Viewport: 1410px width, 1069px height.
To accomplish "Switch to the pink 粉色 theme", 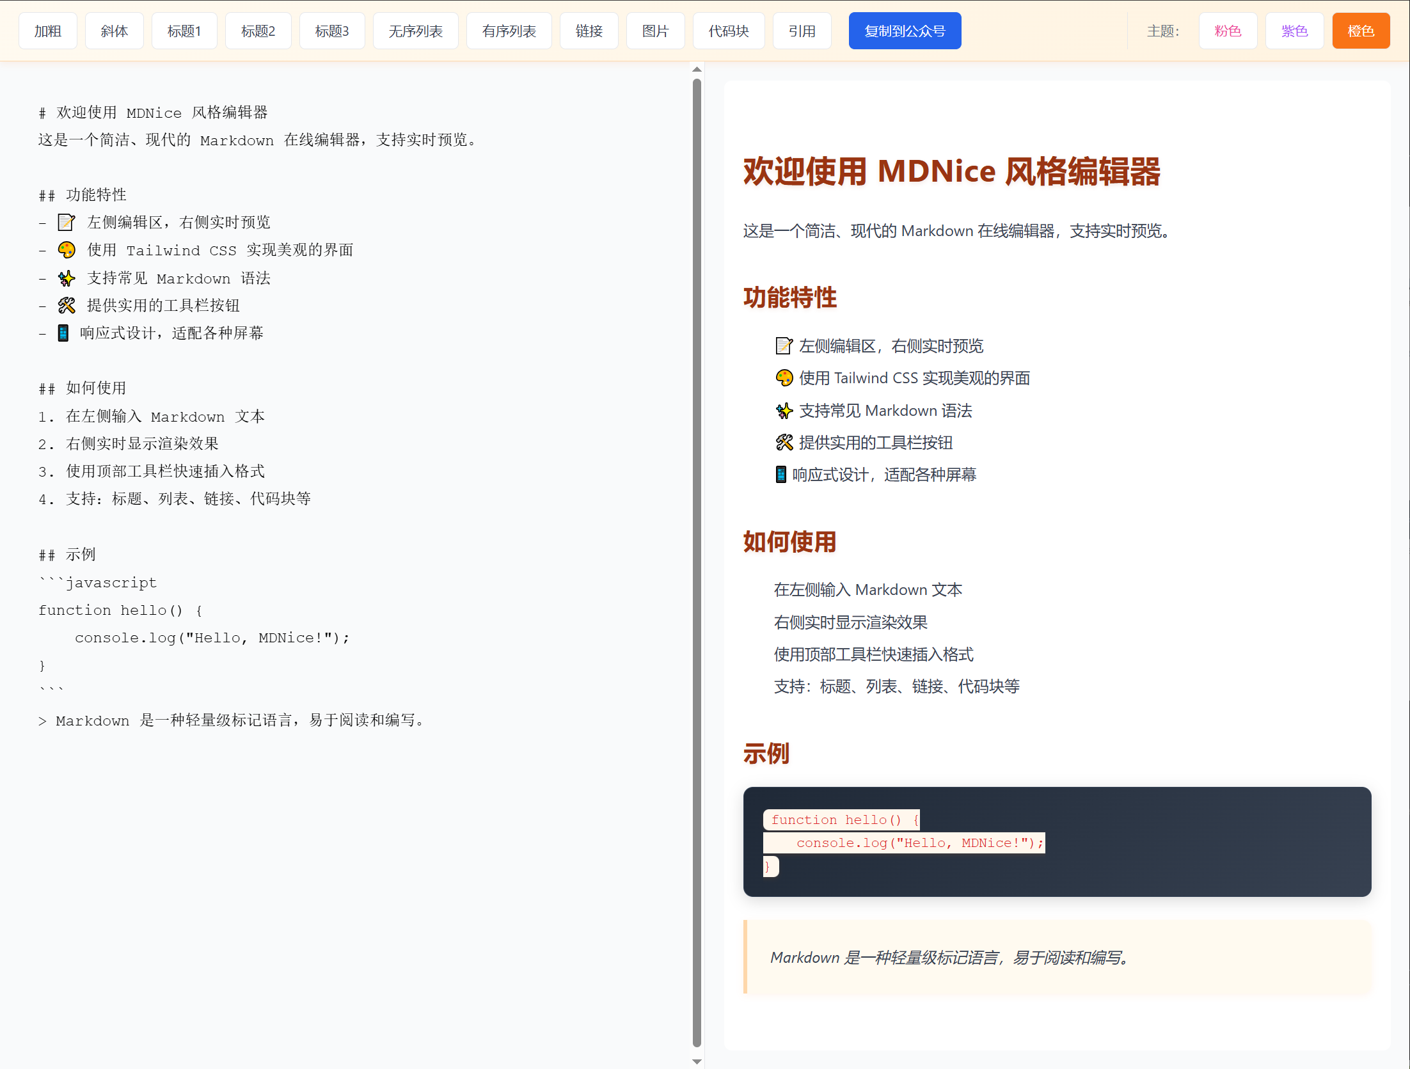I will [x=1227, y=30].
